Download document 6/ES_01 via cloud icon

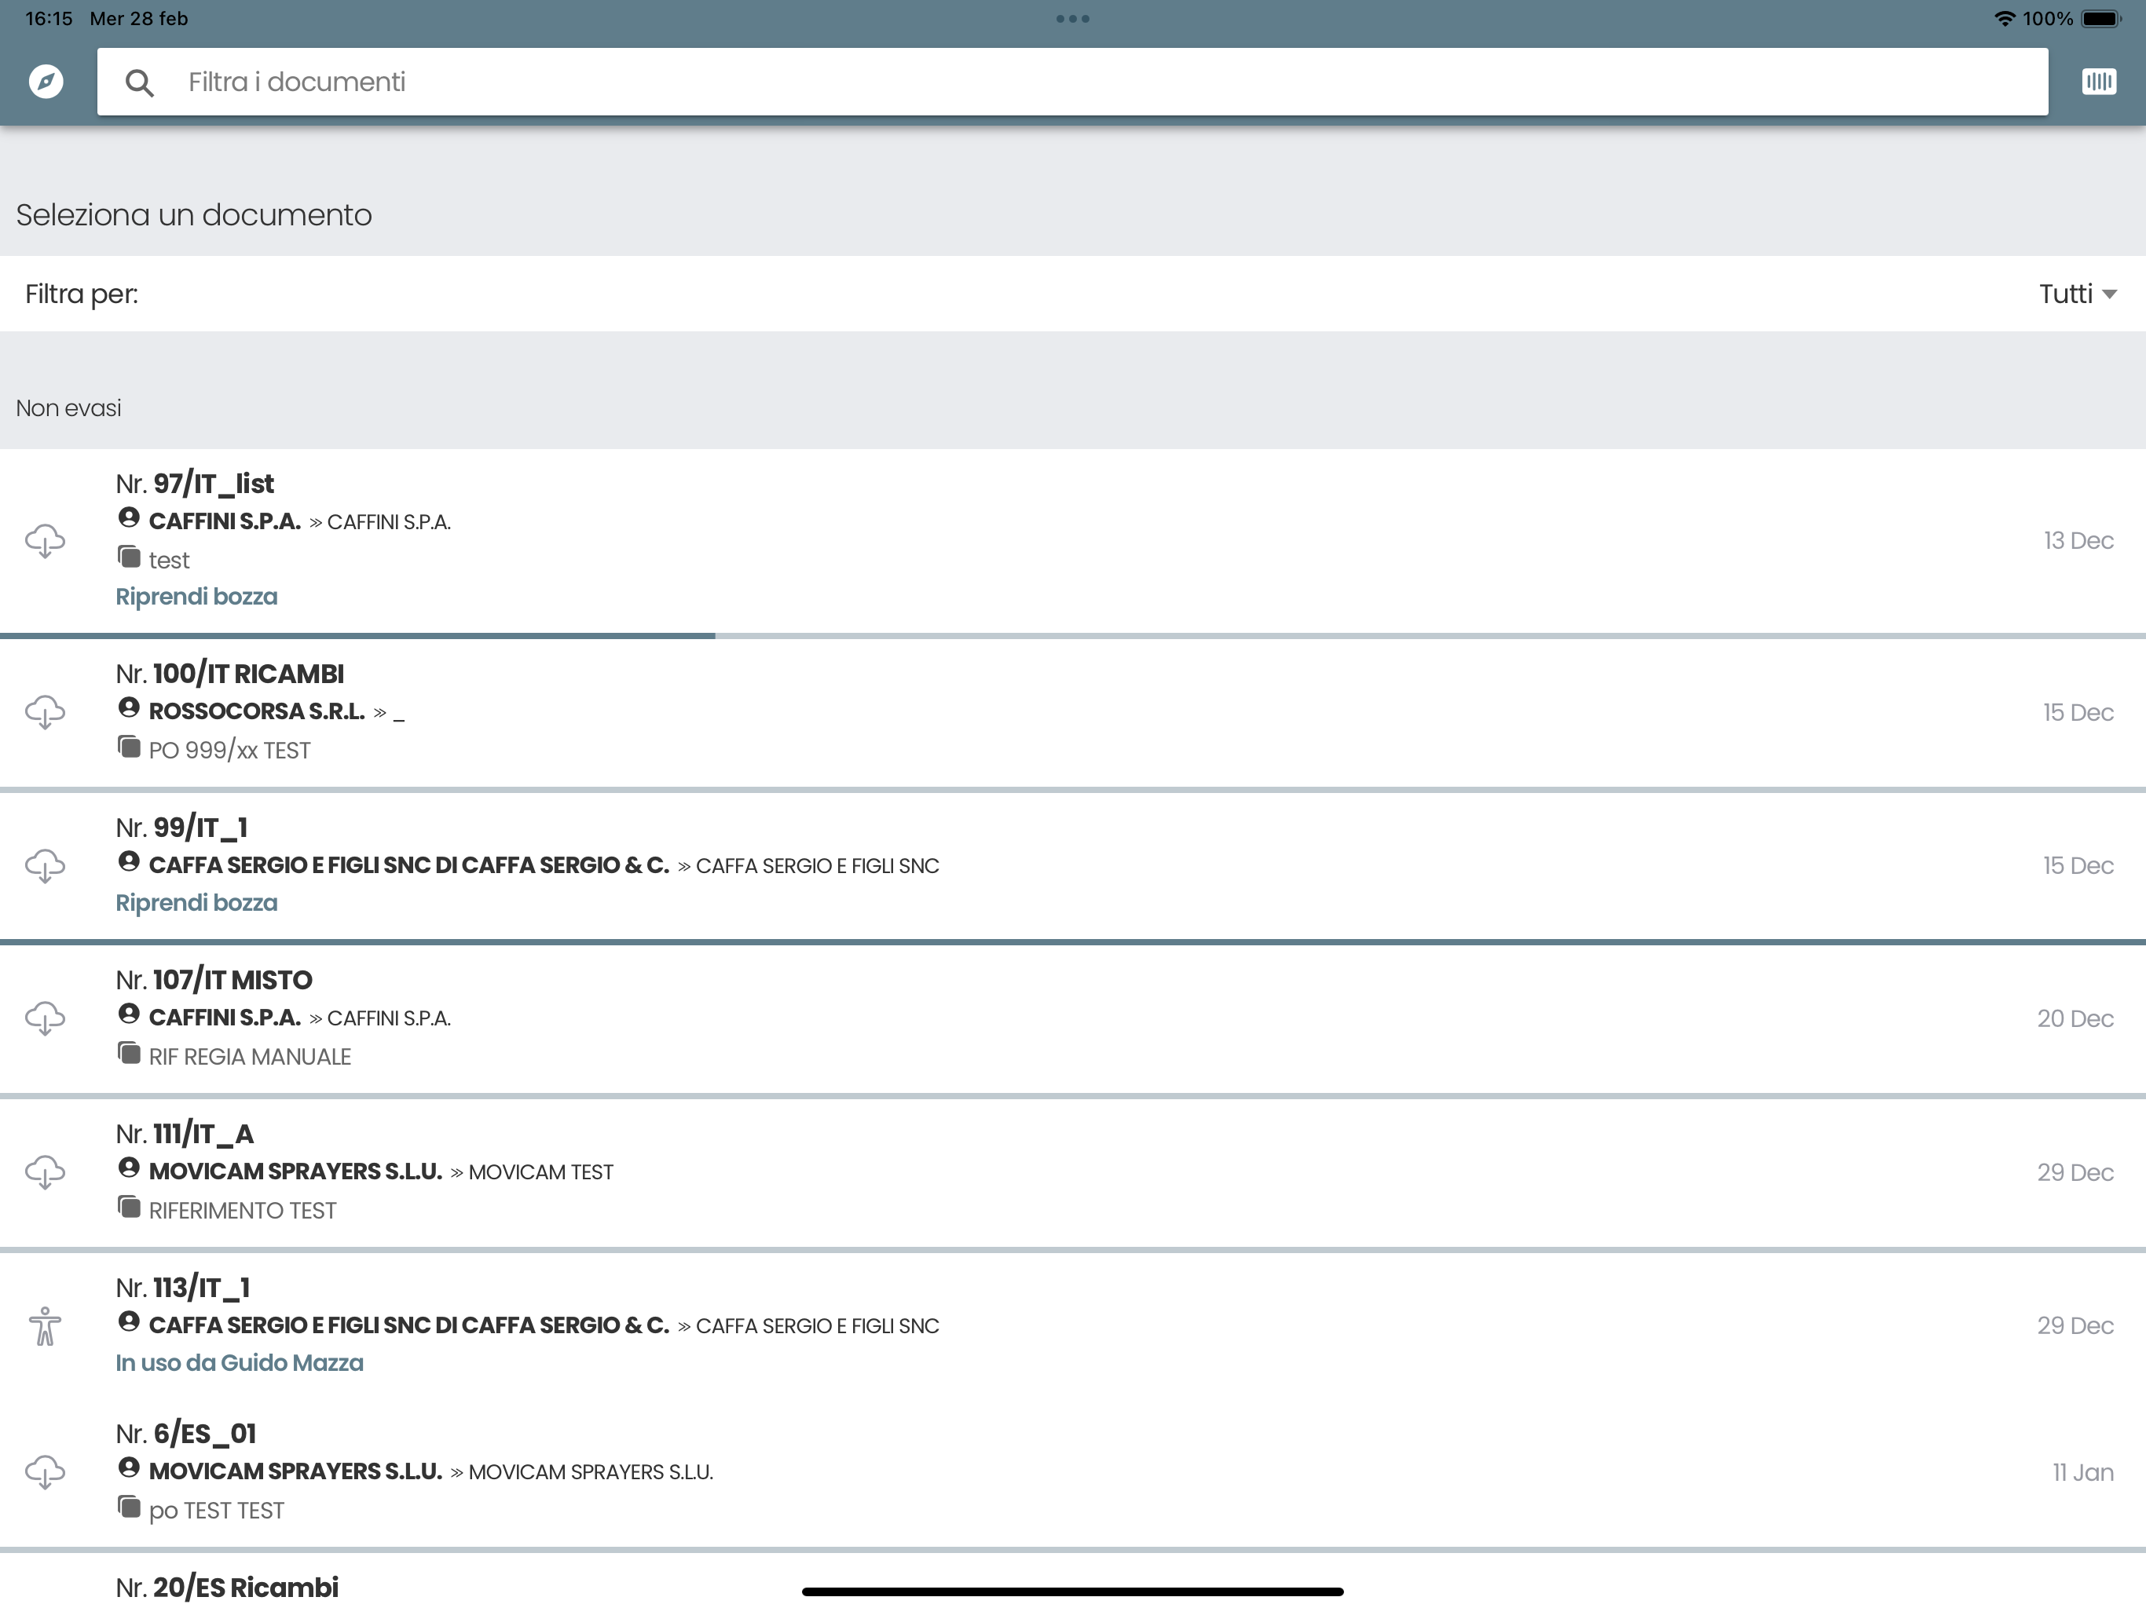coord(45,1472)
